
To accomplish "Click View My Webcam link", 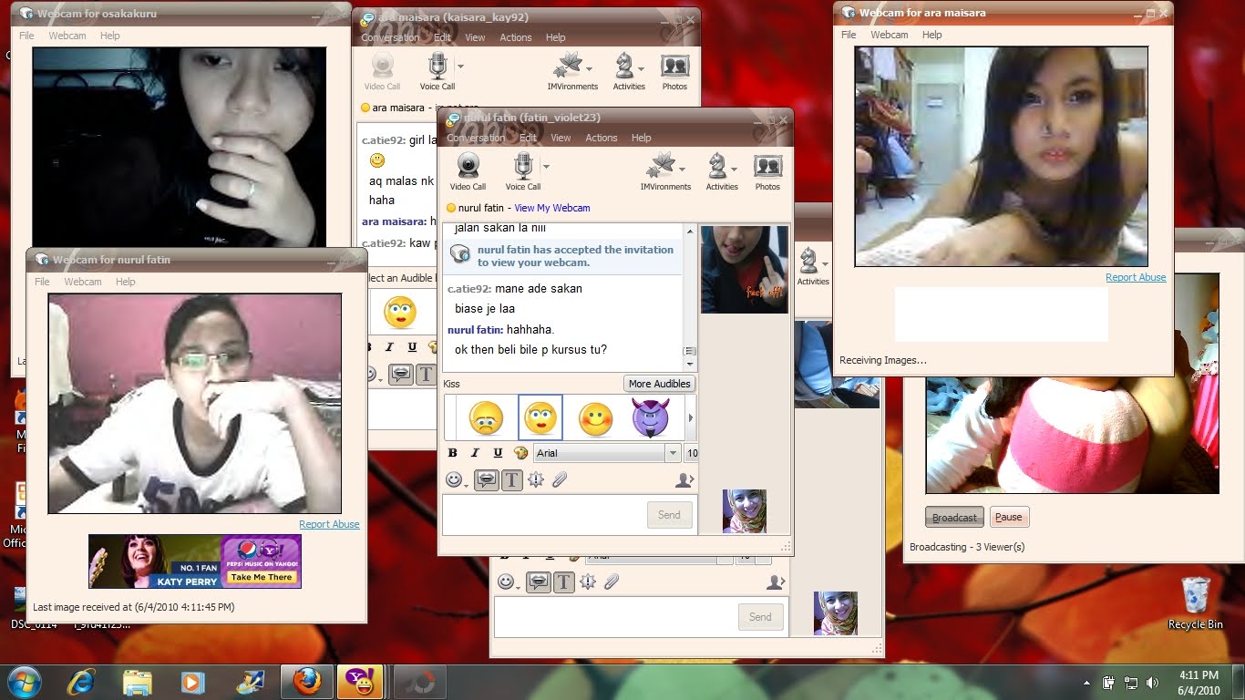I will (x=551, y=208).
